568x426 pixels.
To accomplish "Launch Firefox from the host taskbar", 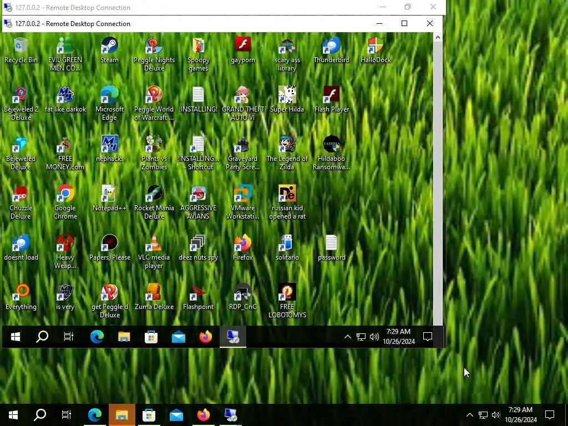I will pos(203,415).
